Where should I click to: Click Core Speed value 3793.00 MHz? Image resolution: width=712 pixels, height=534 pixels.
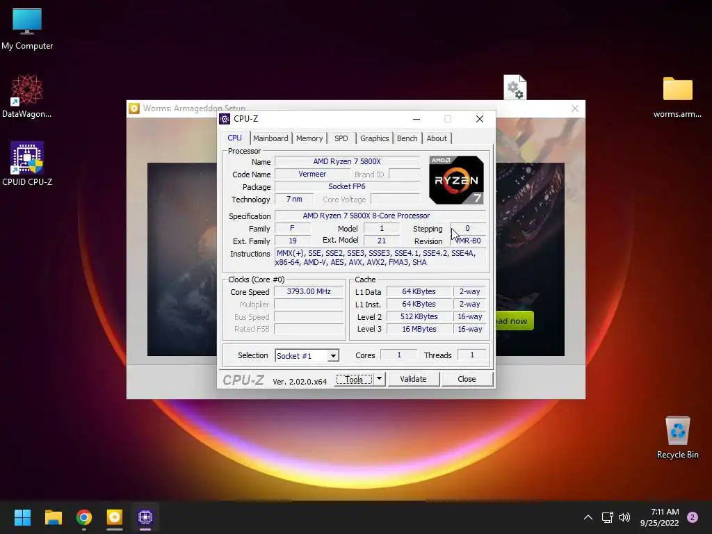coord(309,291)
